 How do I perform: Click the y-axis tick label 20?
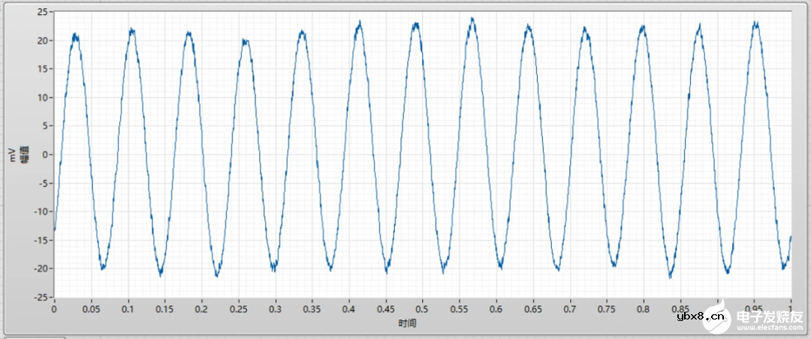click(x=42, y=40)
